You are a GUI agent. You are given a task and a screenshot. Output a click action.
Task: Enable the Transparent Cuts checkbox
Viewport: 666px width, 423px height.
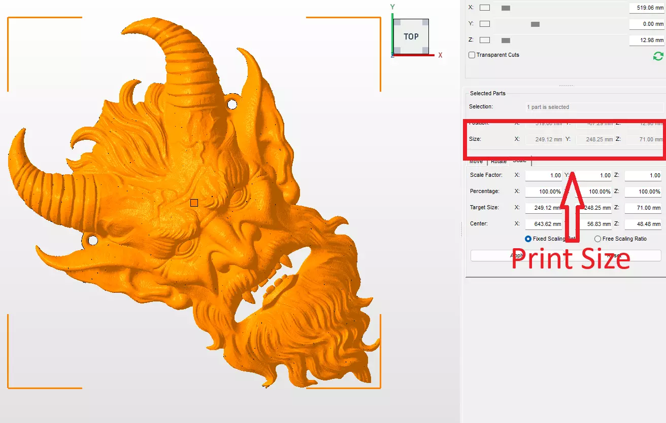coord(472,55)
